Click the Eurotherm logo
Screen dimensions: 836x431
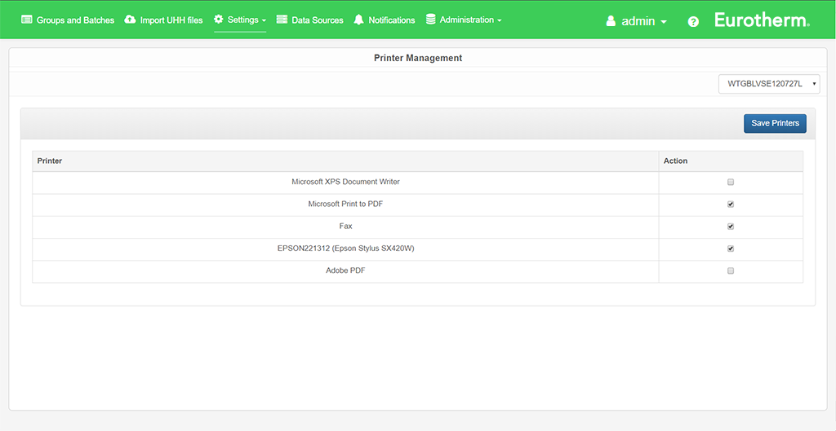click(x=762, y=20)
